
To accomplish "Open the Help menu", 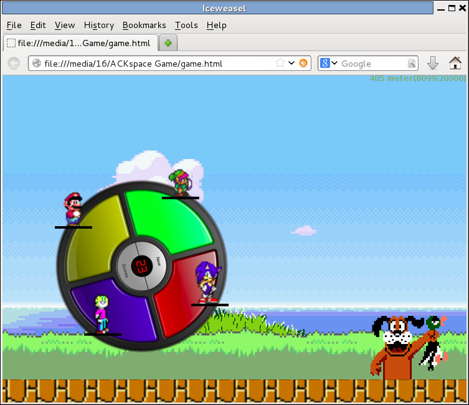I will (x=216, y=25).
